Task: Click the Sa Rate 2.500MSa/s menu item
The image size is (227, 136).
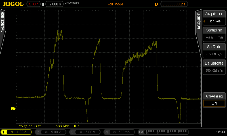Action: tap(214, 51)
